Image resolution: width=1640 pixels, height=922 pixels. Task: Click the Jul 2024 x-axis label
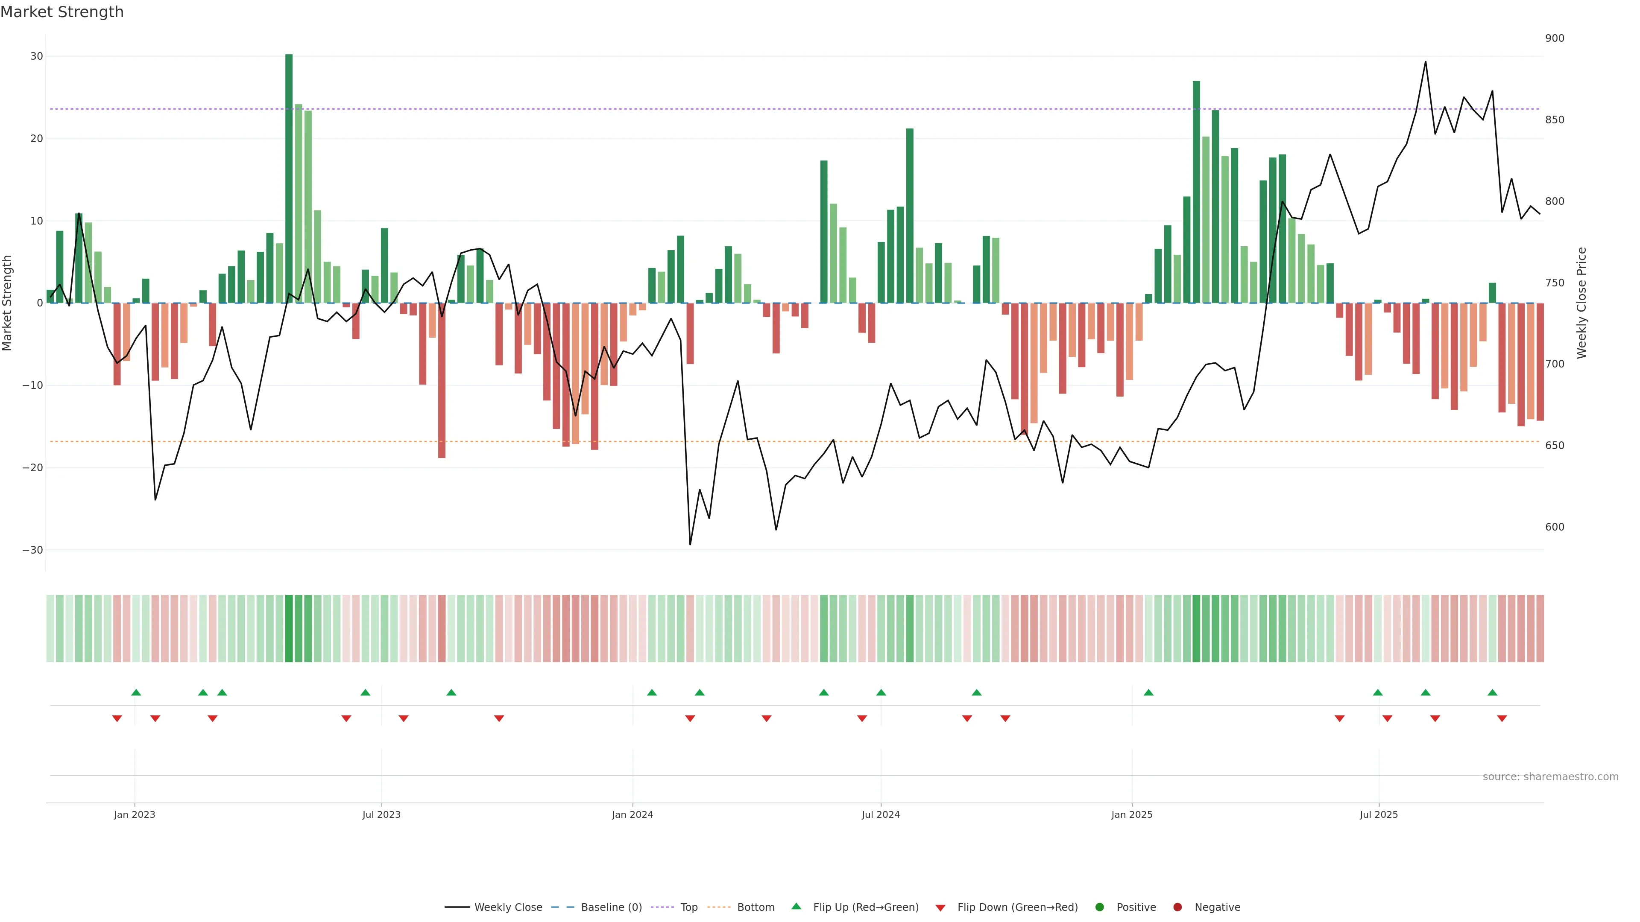881,814
